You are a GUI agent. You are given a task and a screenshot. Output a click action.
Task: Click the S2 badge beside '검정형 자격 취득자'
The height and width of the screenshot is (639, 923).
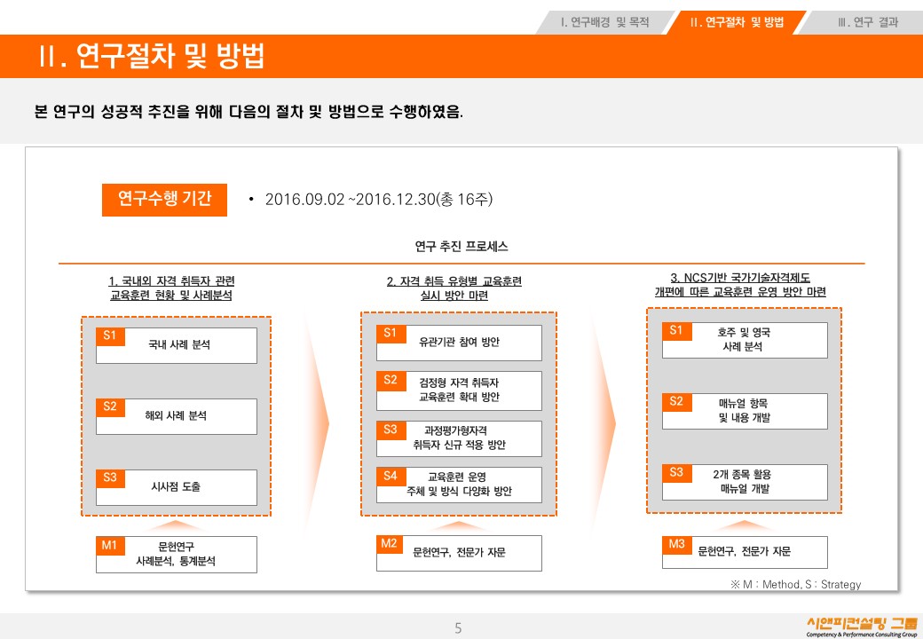[390, 380]
